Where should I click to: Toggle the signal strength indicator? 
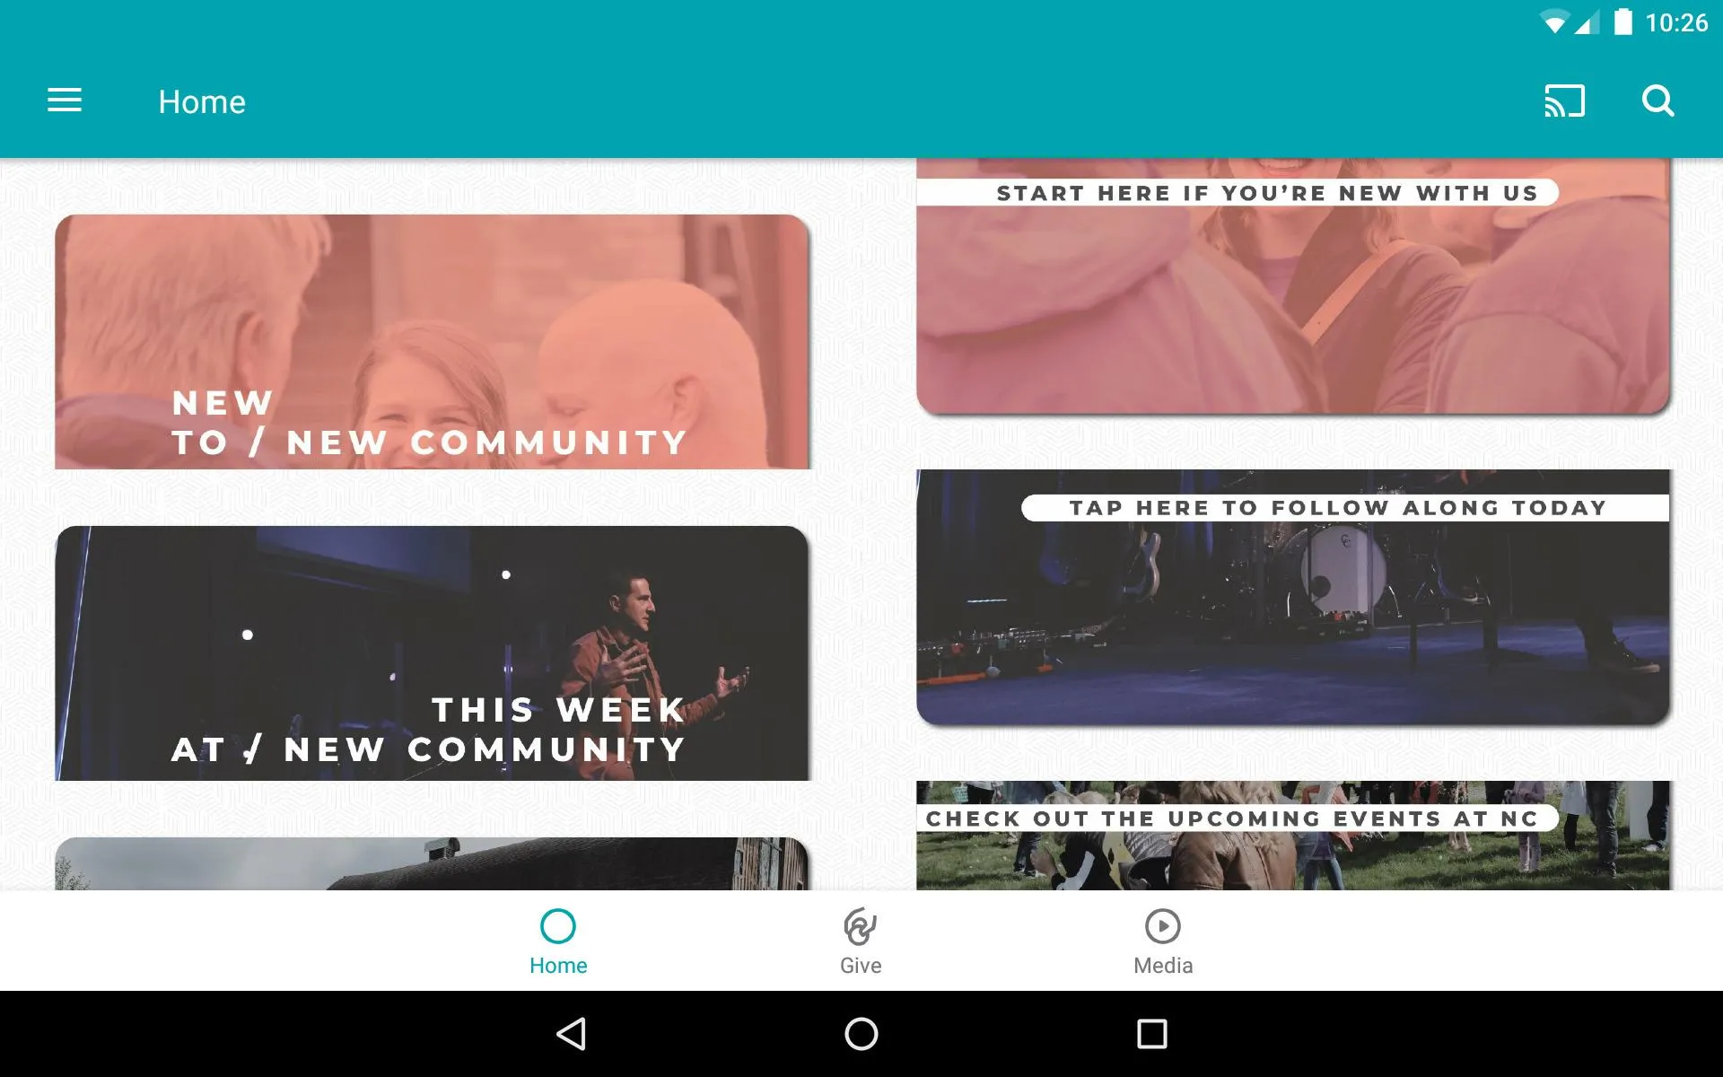point(1589,22)
